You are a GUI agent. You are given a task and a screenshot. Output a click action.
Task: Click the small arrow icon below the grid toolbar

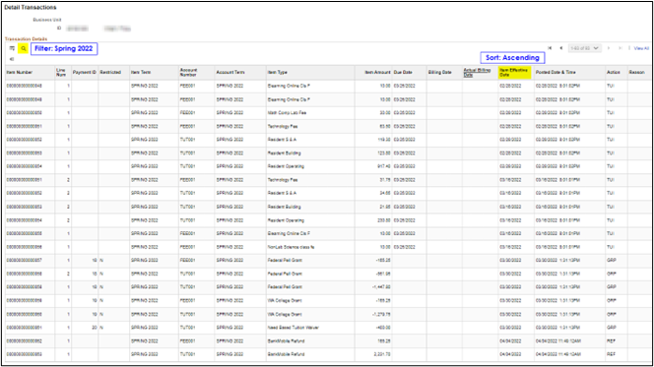(12, 59)
